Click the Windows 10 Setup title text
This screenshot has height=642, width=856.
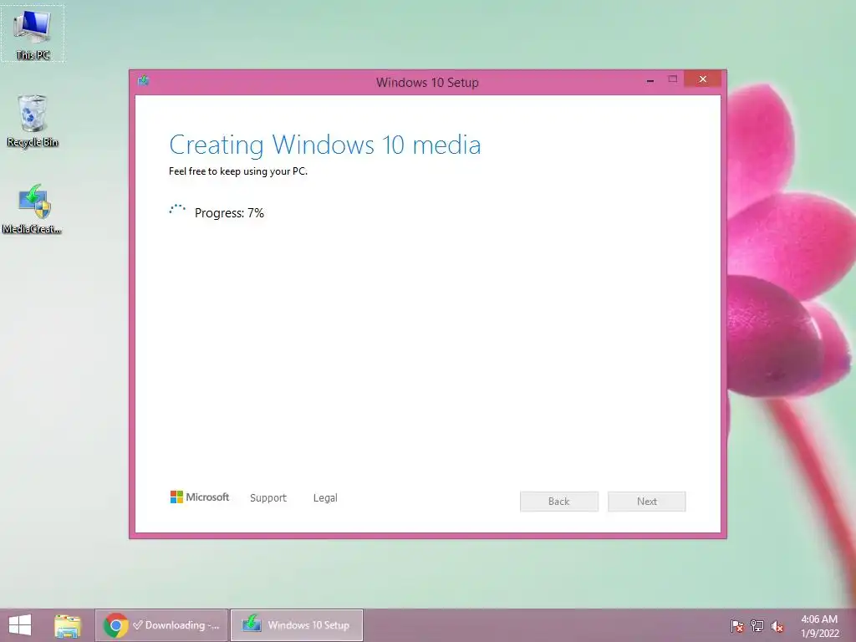(x=427, y=83)
